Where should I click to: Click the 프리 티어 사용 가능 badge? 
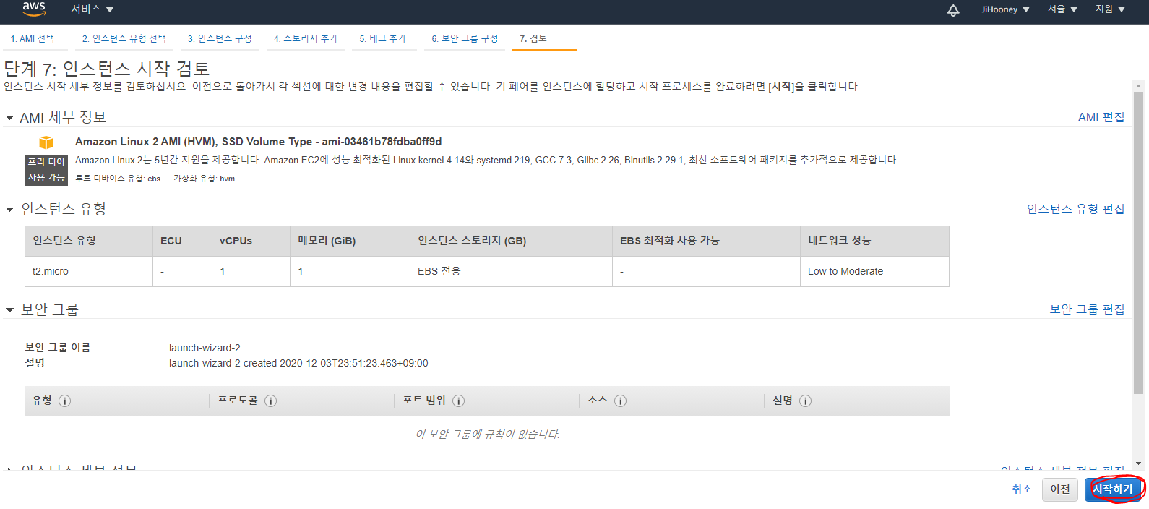pos(46,170)
